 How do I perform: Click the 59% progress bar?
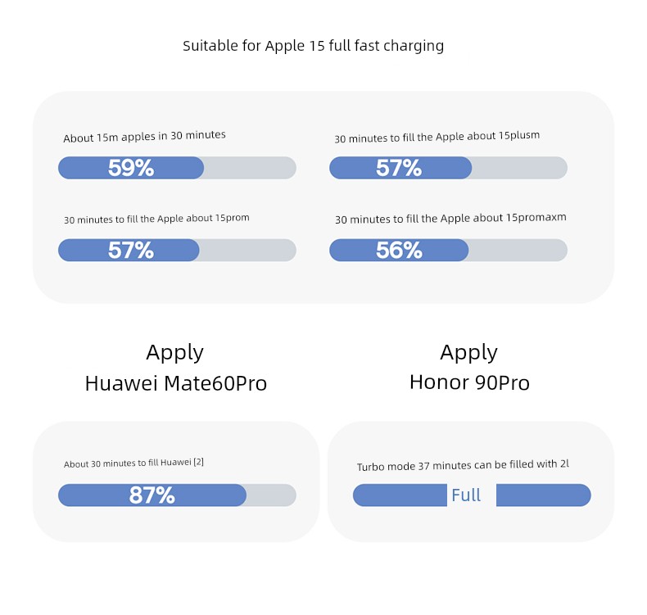[x=177, y=168]
